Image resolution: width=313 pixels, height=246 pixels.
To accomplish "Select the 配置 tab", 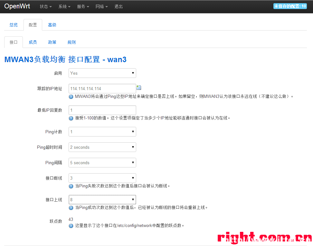I will coord(33,25).
